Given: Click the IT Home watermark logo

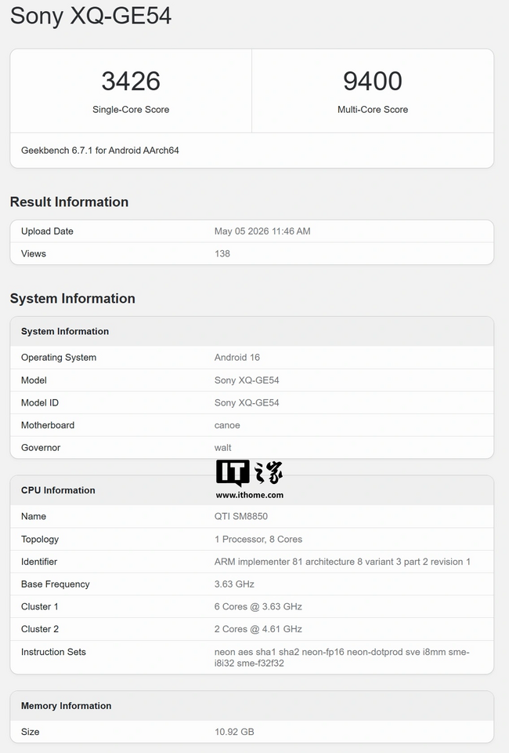Looking at the screenshot, I should click(x=249, y=472).
